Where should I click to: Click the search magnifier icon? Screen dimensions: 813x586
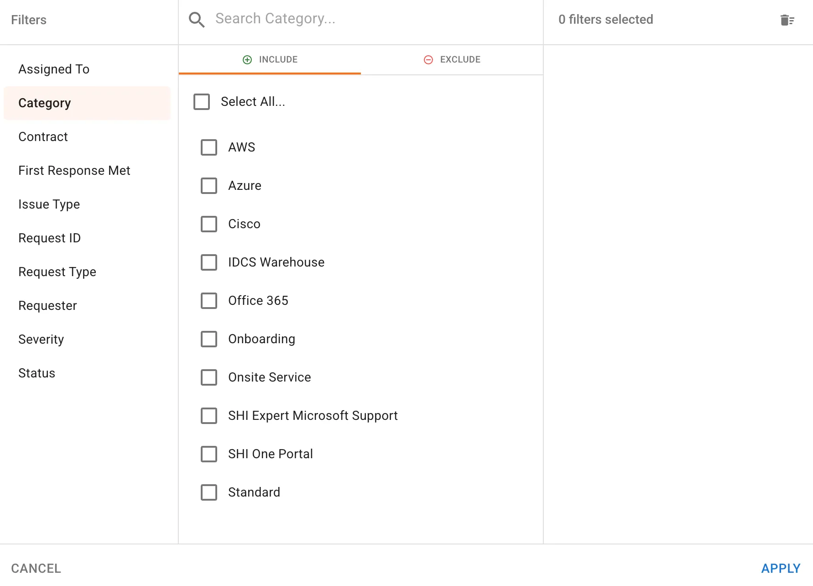[x=197, y=20]
